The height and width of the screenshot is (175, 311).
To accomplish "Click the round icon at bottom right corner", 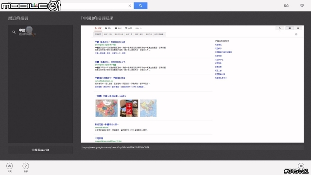I will coord(301,166).
